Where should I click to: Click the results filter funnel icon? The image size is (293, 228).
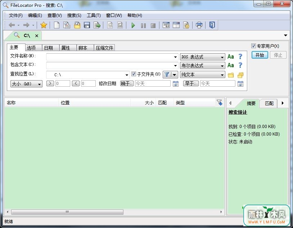point(220,102)
